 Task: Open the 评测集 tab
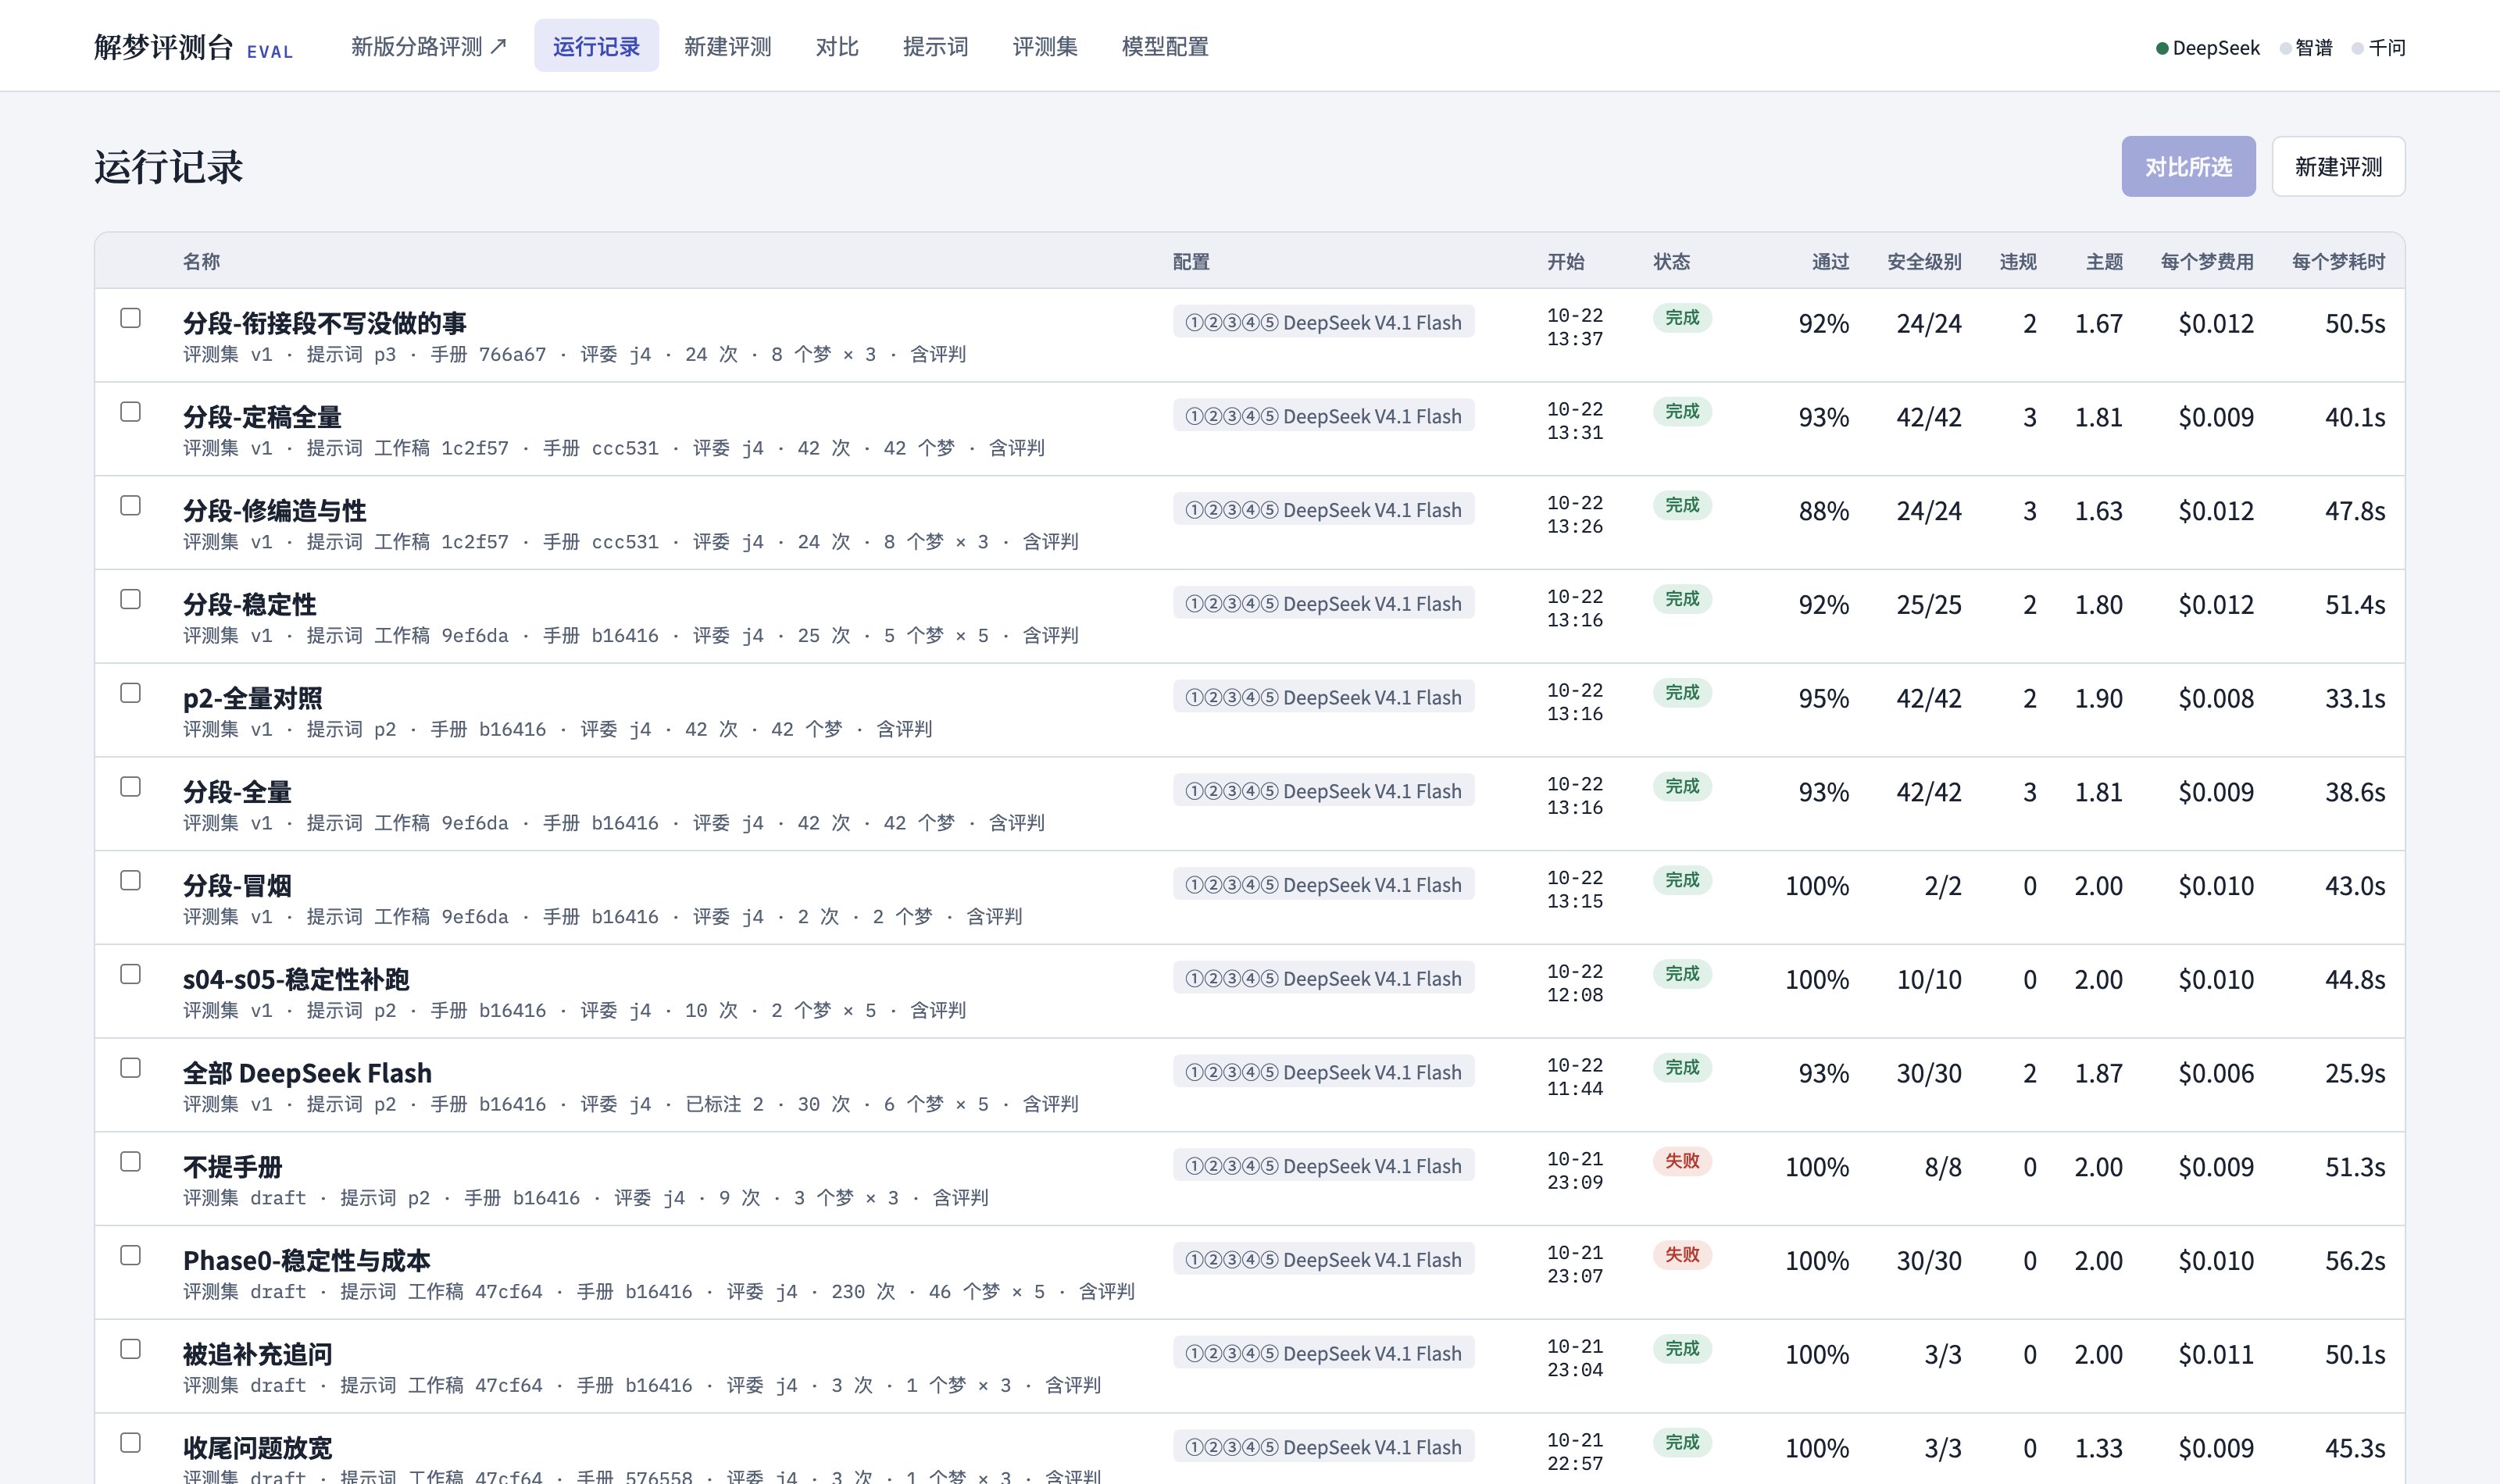point(1045,46)
